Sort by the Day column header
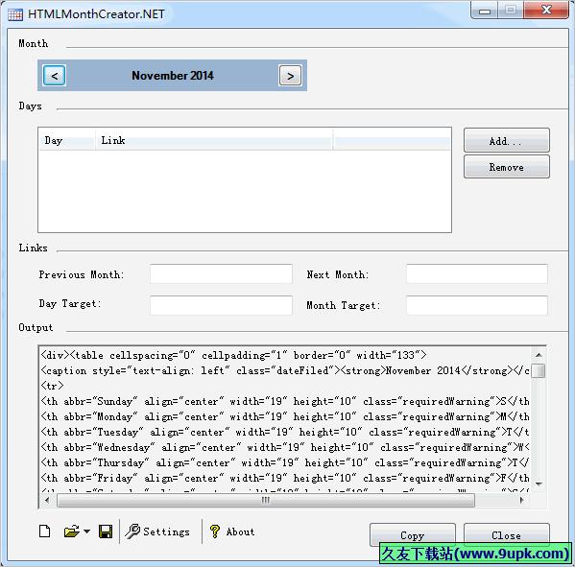 [x=67, y=140]
